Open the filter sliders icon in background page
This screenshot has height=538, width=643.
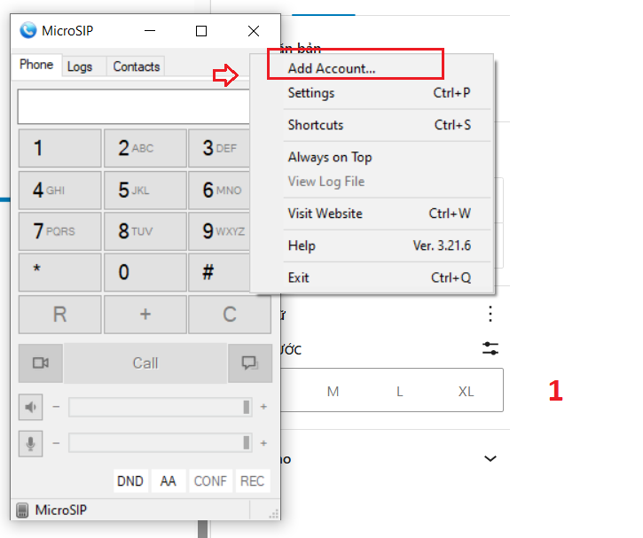click(x=490, y=348)
